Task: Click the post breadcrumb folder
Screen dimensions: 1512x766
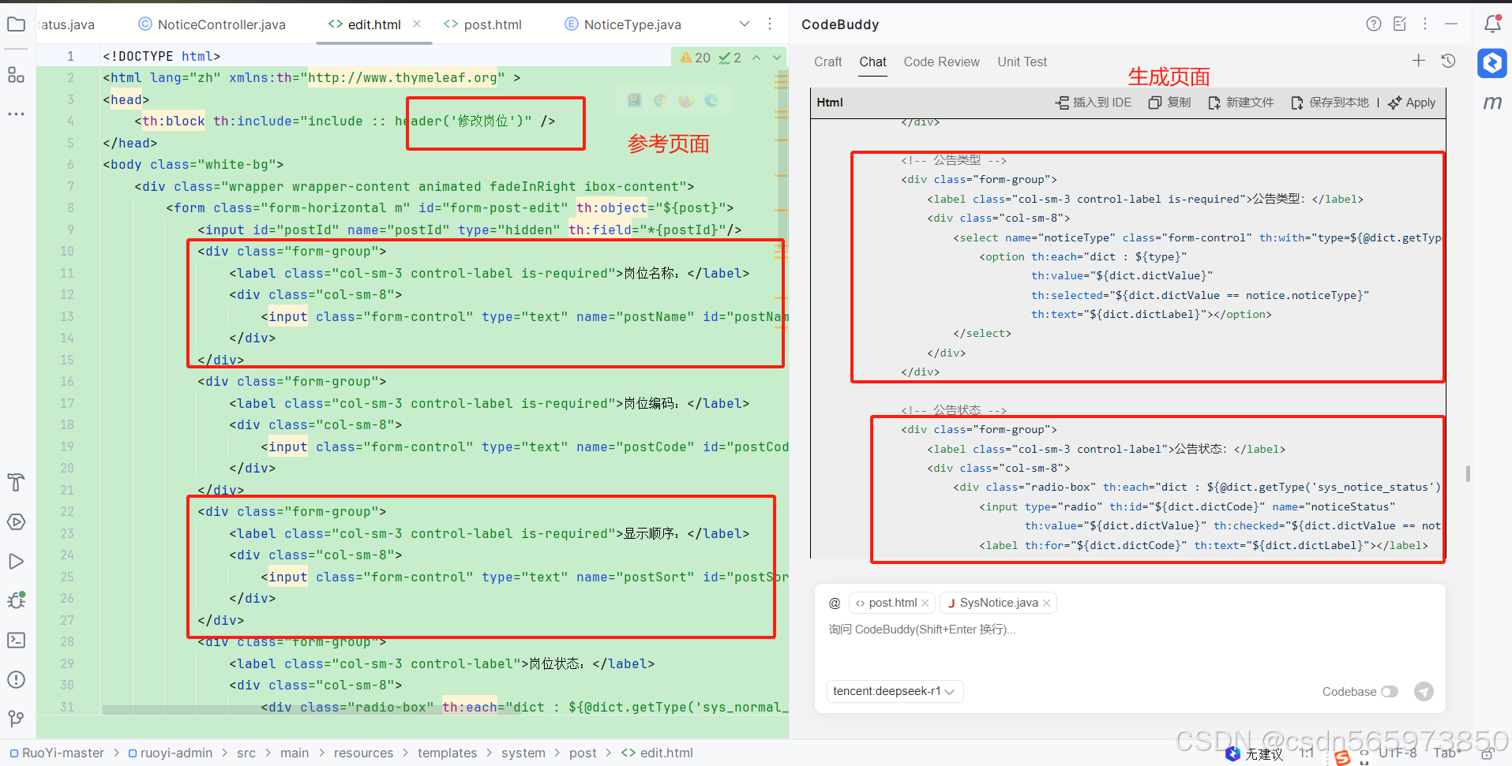Action: (583, 753)
